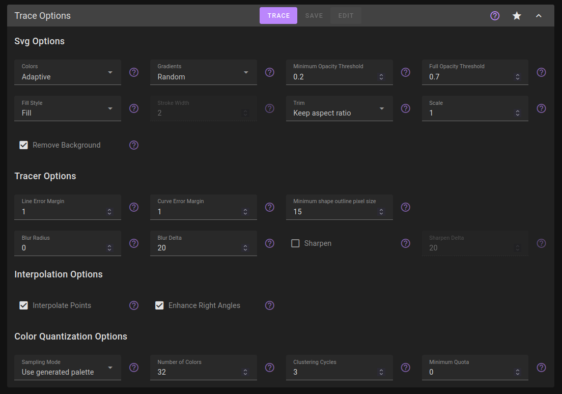Focus the Minimum Opacity Threshold value 0.2
The width and height of the screenshot is (562, 394).
coord(298,77)
